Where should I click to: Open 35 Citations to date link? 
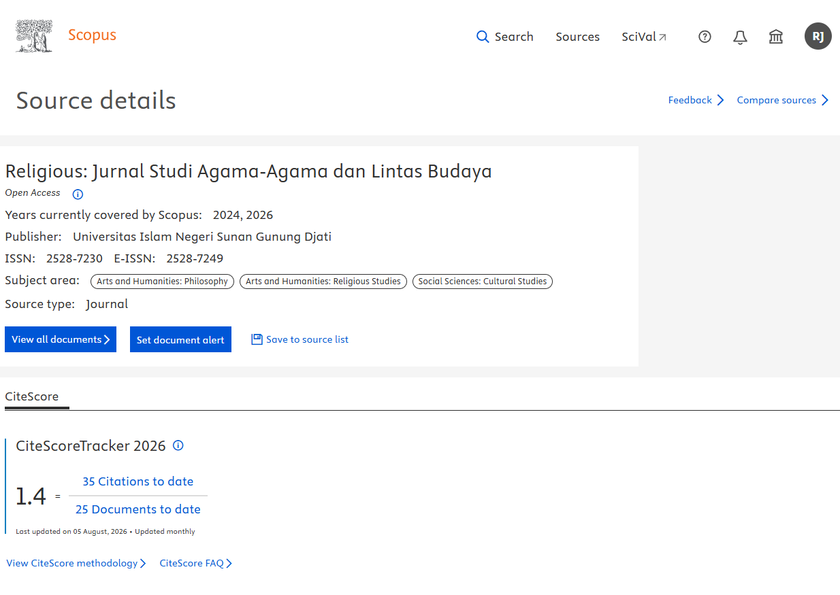138,481
